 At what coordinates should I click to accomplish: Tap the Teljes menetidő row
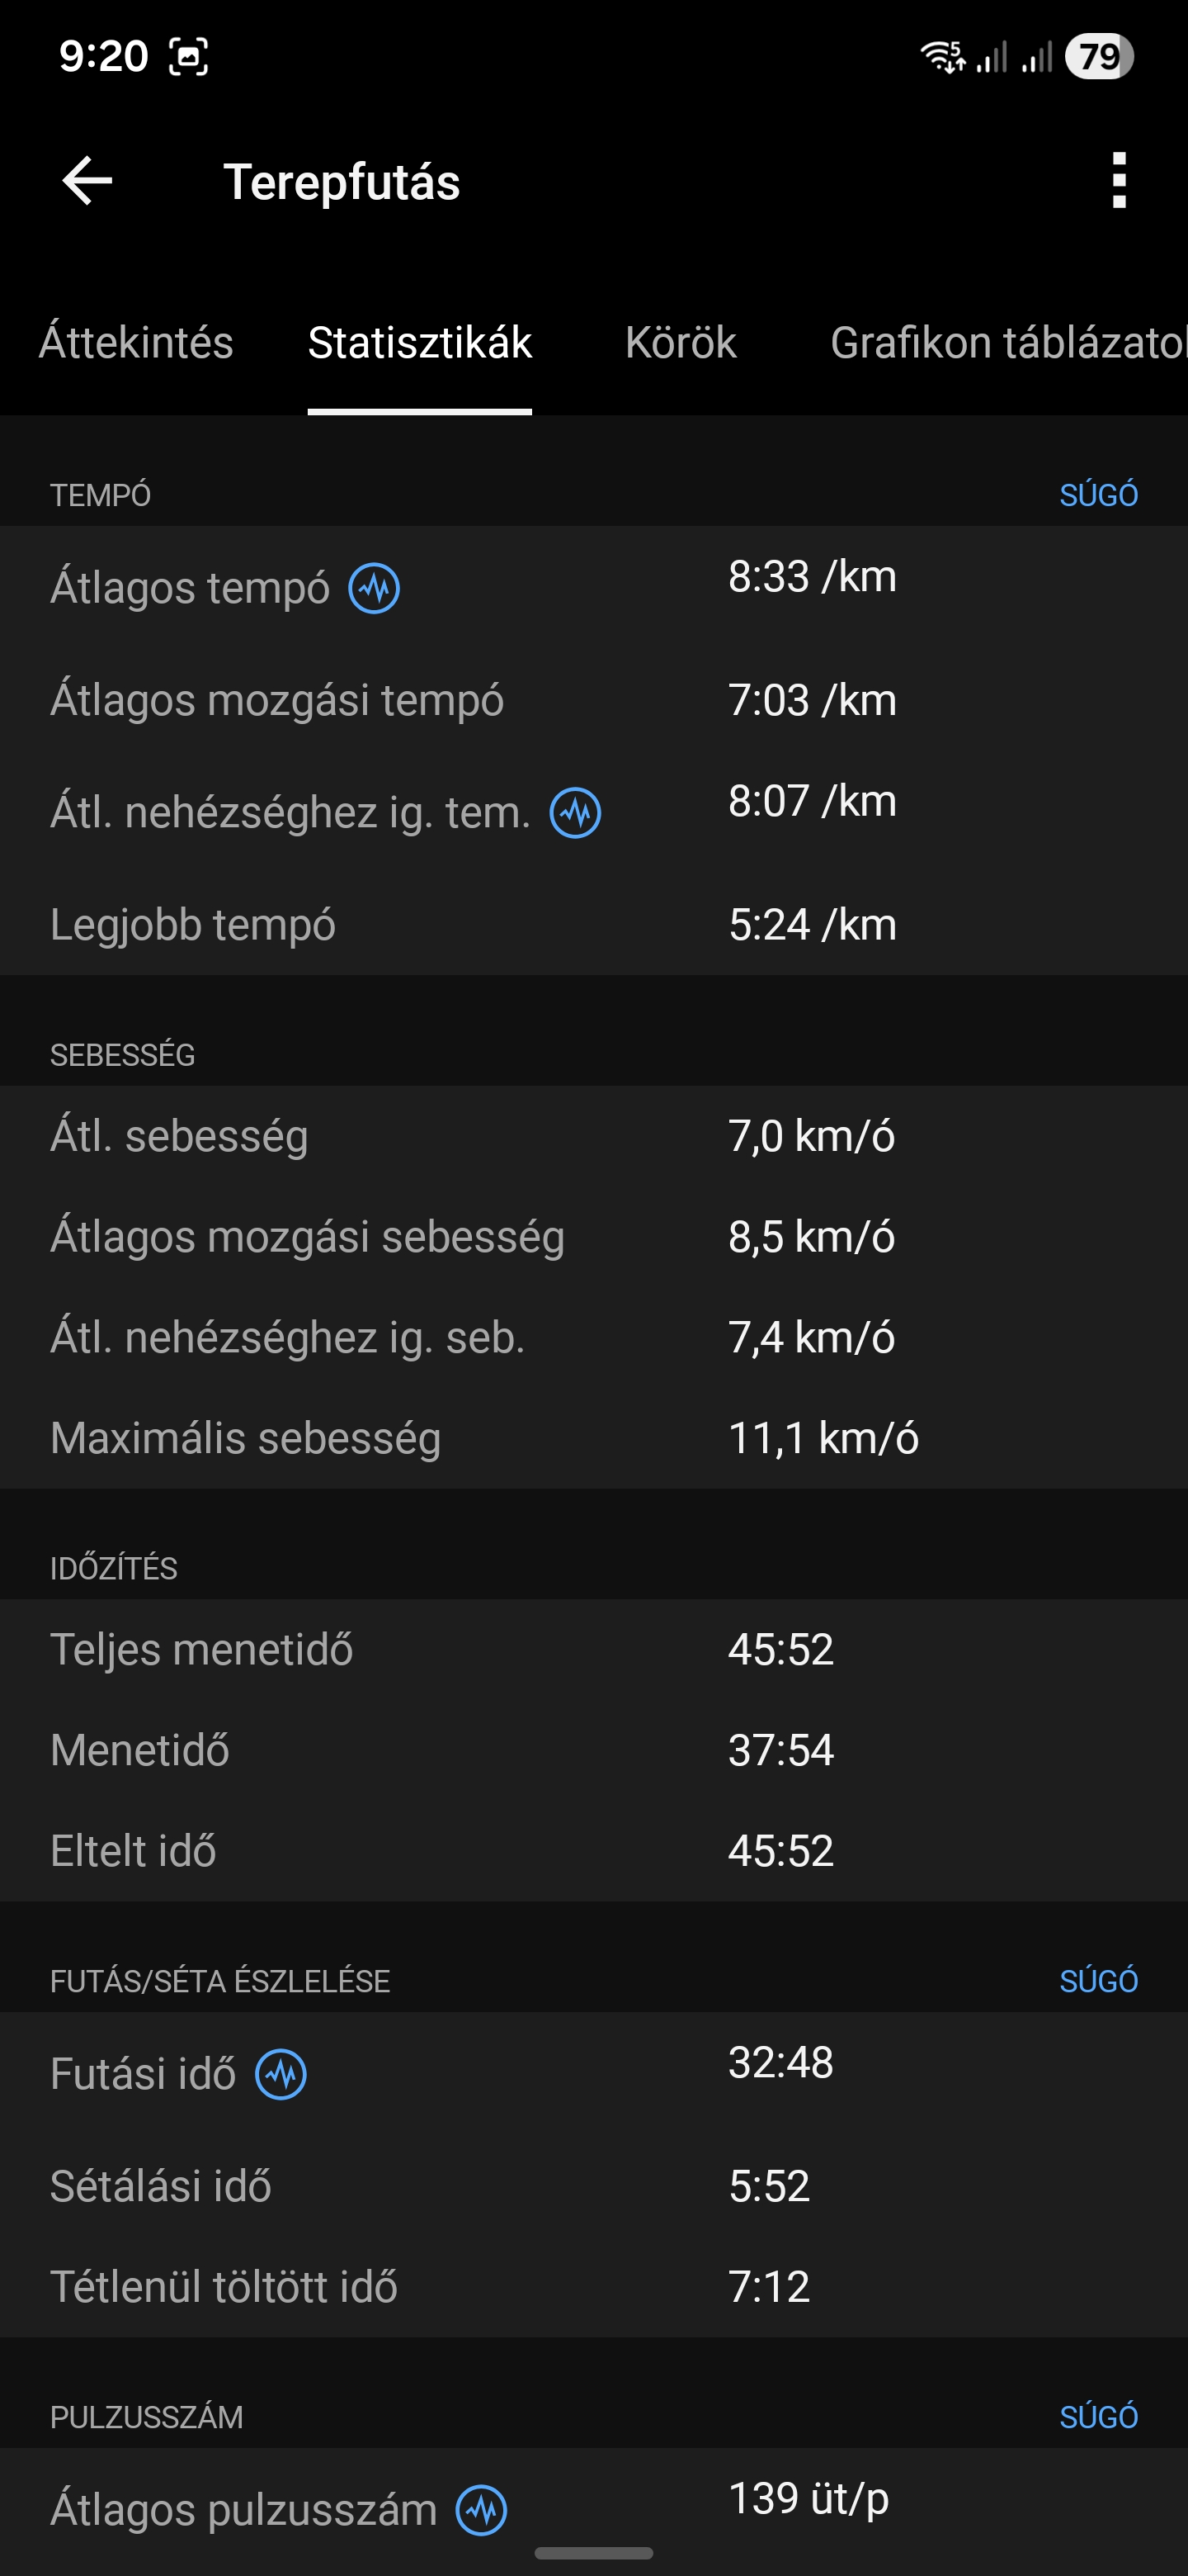coord(593,1650)
